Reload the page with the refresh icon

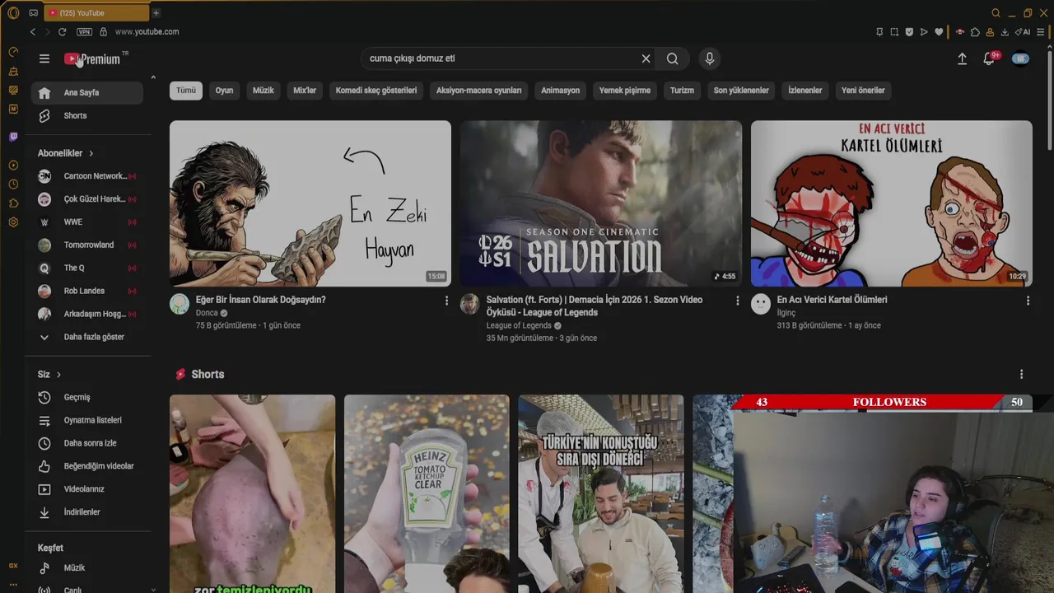[x=62, y=31]
